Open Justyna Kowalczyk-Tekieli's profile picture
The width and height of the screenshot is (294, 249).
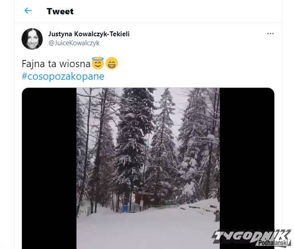(x=32, y=39)
